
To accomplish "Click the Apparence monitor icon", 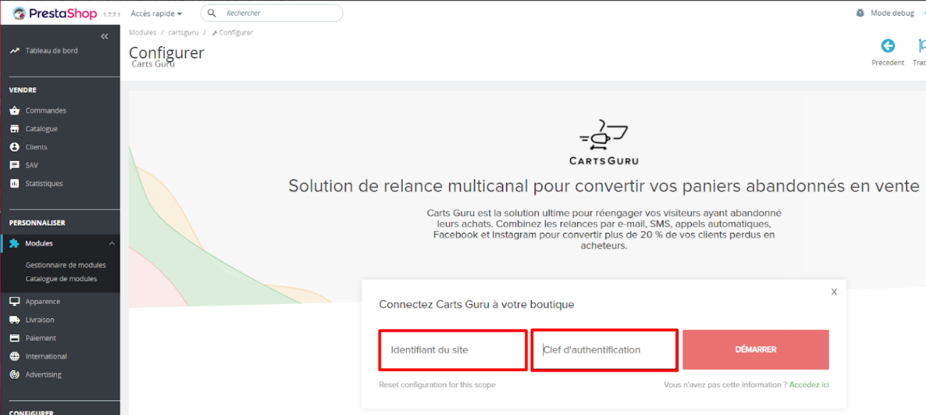I will (14, 302).
